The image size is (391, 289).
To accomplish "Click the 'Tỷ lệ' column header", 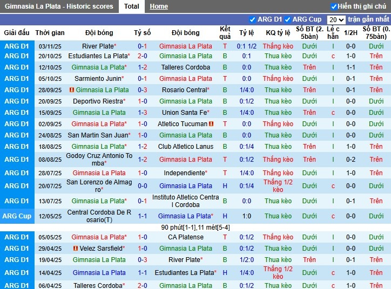I will (247, 32).
